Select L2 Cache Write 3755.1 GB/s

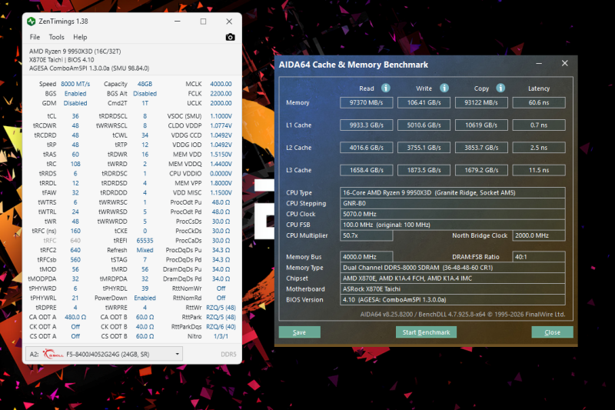point(424,148)
